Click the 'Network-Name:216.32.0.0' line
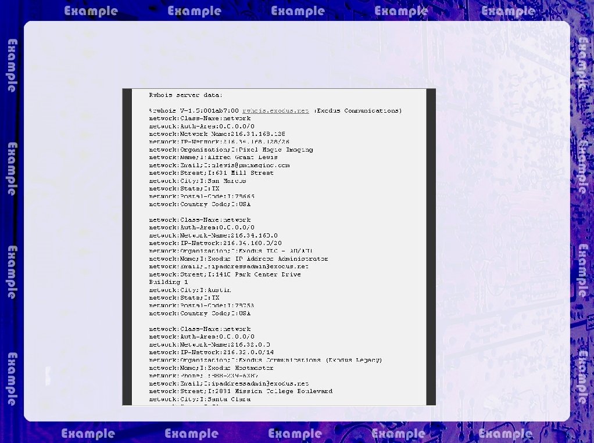Screen dimensions: 594x443 [209, 345]
